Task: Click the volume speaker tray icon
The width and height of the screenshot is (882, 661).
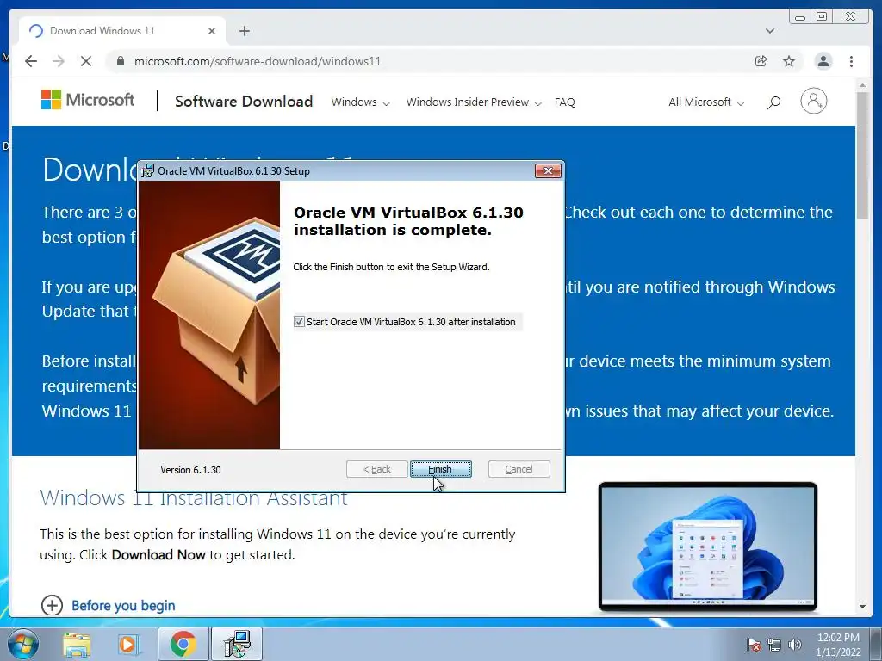Action: [x=794, y=645]
